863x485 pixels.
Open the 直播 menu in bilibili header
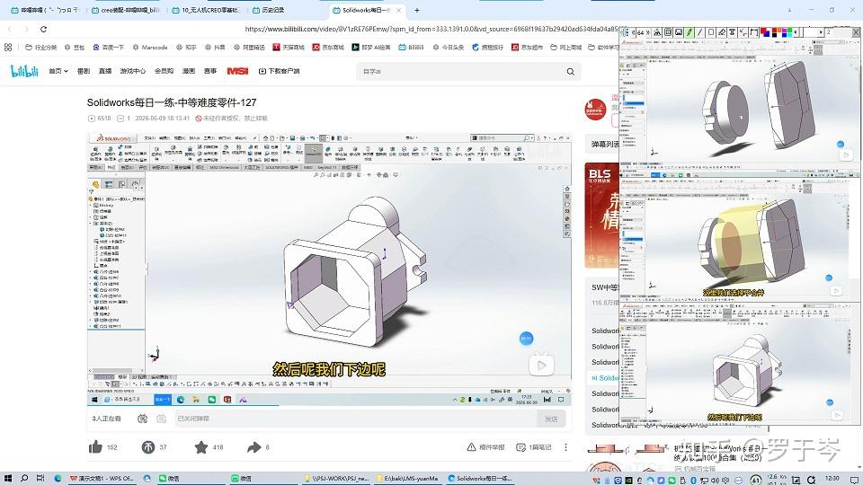point(105,71)
